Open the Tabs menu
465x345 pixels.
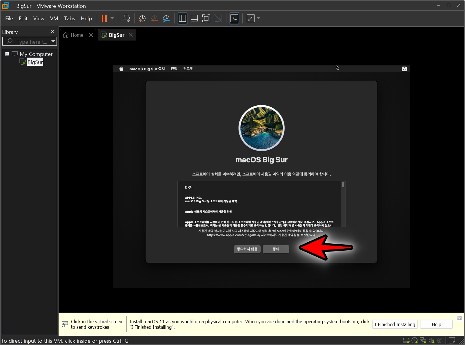[x=70, y=19]
